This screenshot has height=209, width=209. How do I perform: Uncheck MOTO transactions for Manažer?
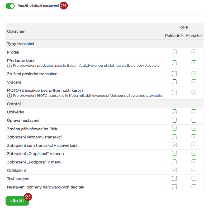(194, 93)
